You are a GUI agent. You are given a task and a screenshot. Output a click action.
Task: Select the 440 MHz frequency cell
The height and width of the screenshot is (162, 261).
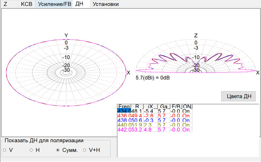[124, 125]
